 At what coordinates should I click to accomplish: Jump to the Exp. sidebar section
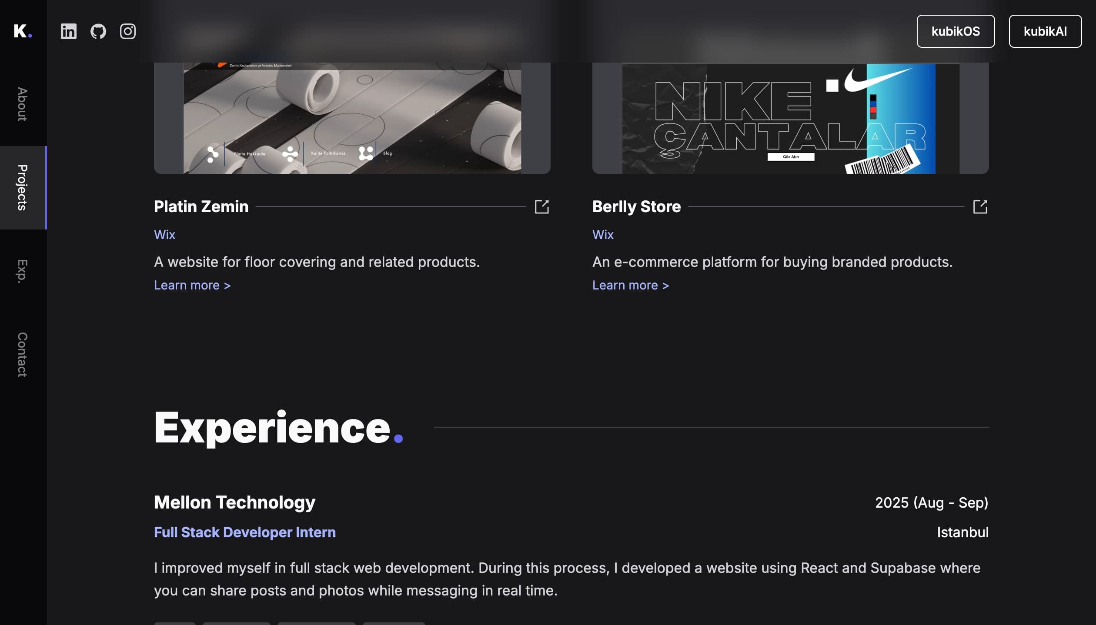click(x=23, y=271)
